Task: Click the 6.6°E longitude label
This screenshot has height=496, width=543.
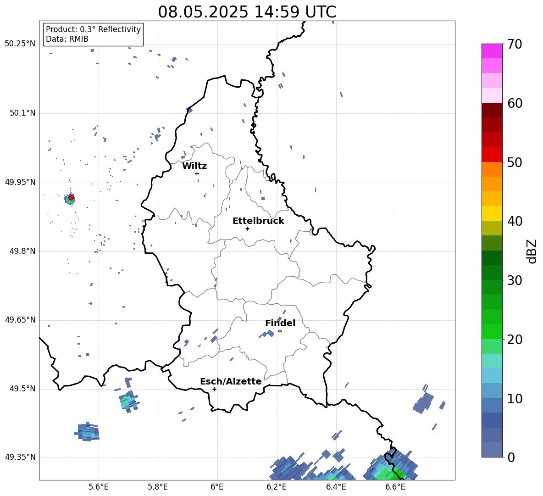Action: coord(395,487)
